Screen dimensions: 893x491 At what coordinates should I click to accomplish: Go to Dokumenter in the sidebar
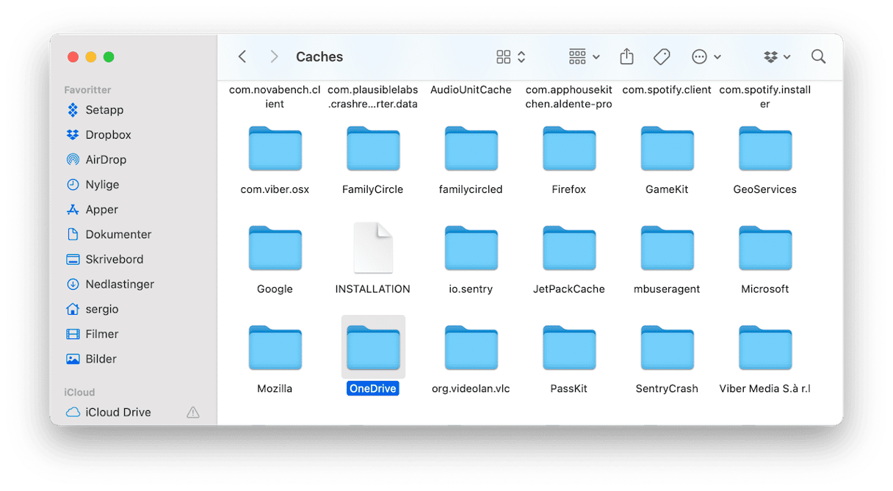(109, 235)
